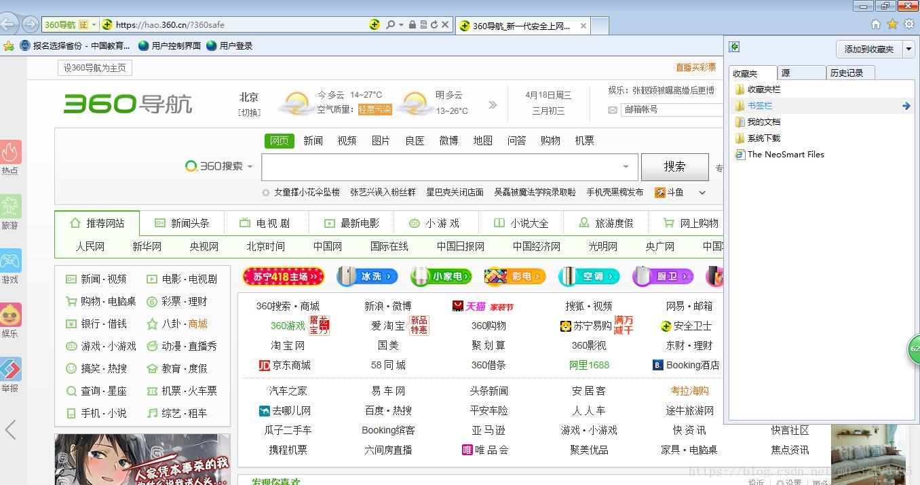Click the 邮箱帐号 input field

(672, 109)
